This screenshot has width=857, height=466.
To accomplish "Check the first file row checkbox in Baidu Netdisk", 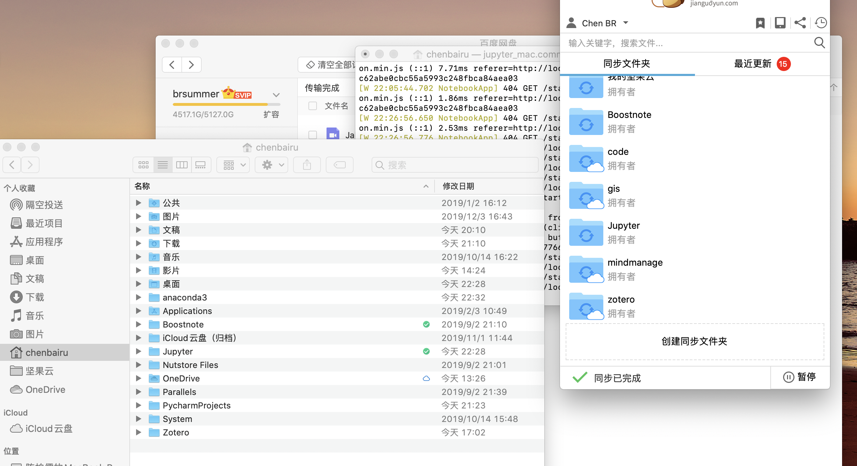I will click(x=313, y=135).
